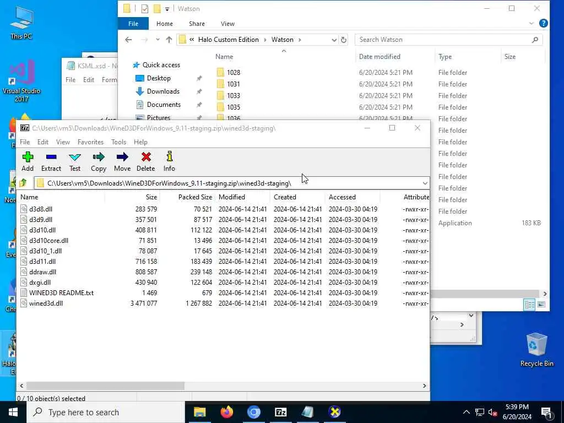Click the taskbar search box

click(x=105, y=412)
